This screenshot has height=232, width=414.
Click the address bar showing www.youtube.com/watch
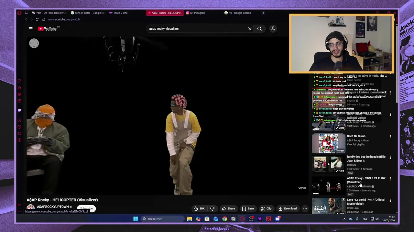(64, 19)
